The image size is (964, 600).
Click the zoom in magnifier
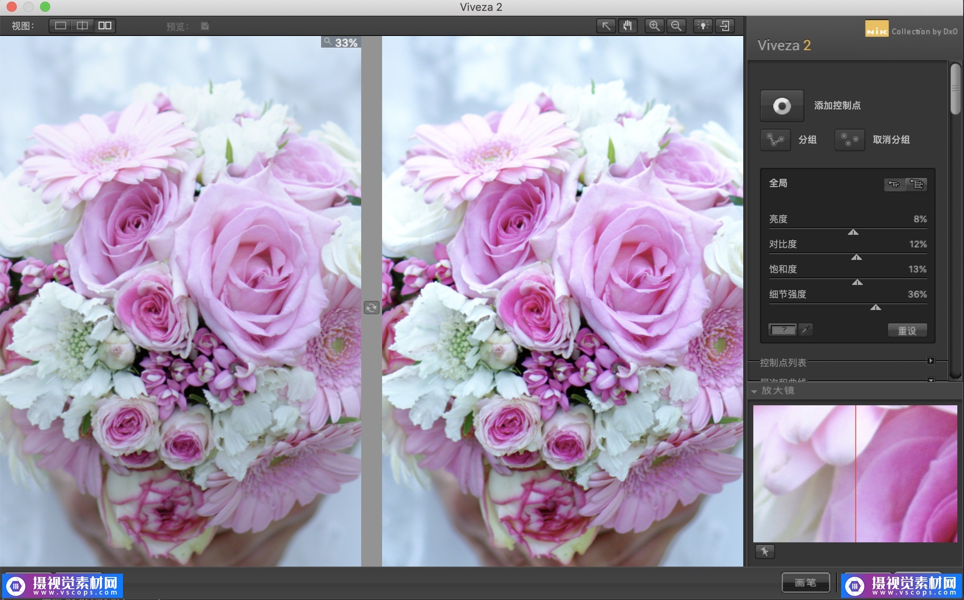(x=654, y=26)
